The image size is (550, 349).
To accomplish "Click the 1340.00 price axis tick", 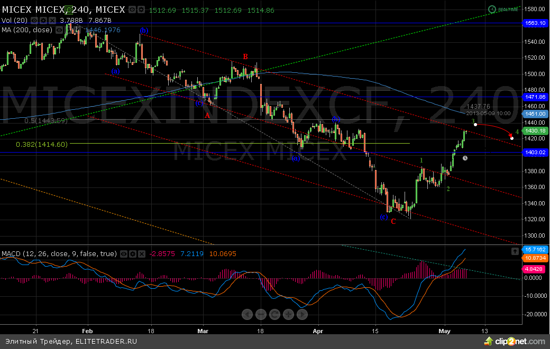I will 535,203.
